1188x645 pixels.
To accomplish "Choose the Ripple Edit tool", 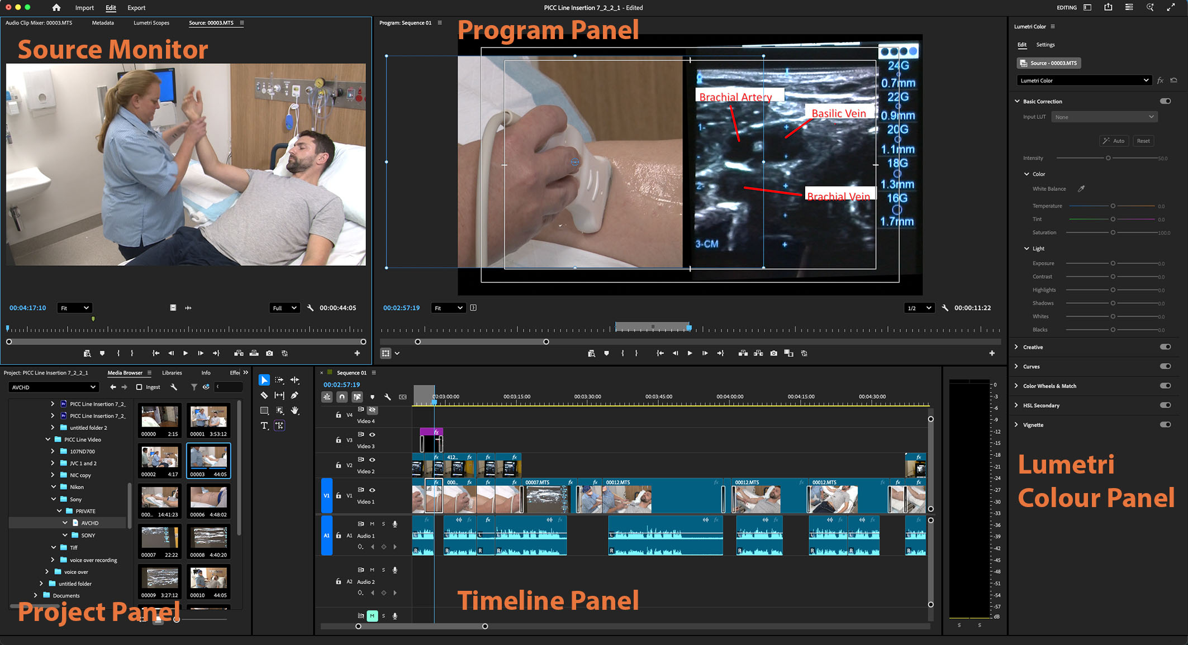I will (294, 380).
